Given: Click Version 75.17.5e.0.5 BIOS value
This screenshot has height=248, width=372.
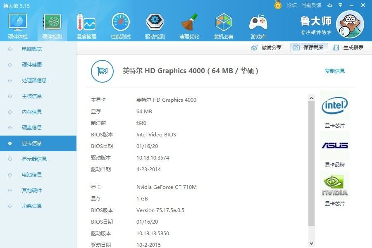Looking at the screenshot, I should (160, 210).
